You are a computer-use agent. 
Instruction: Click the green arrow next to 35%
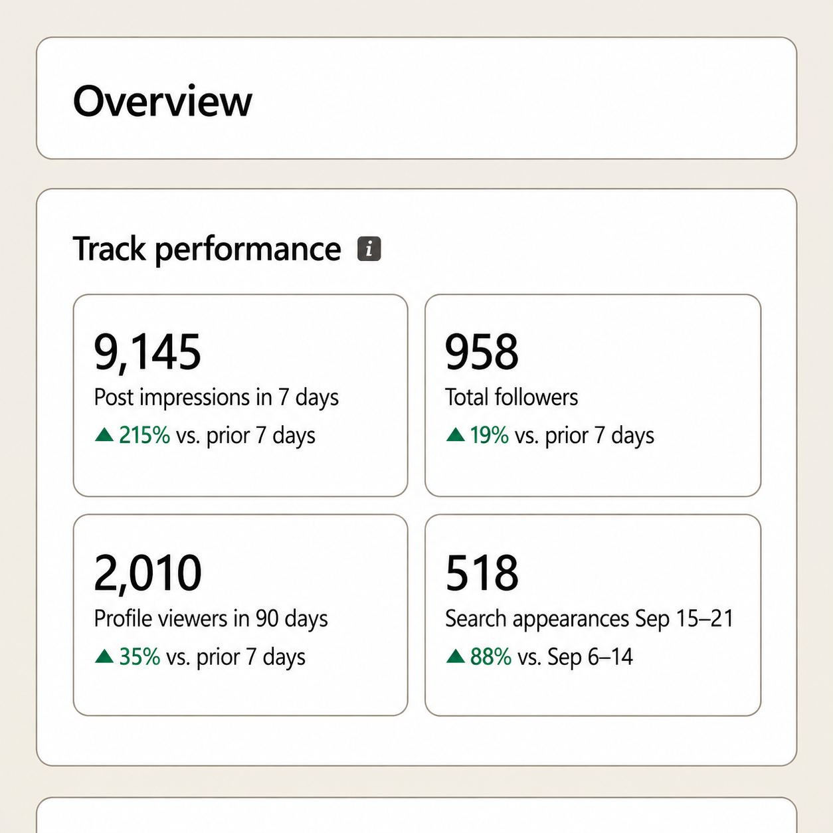coord(104,656)
